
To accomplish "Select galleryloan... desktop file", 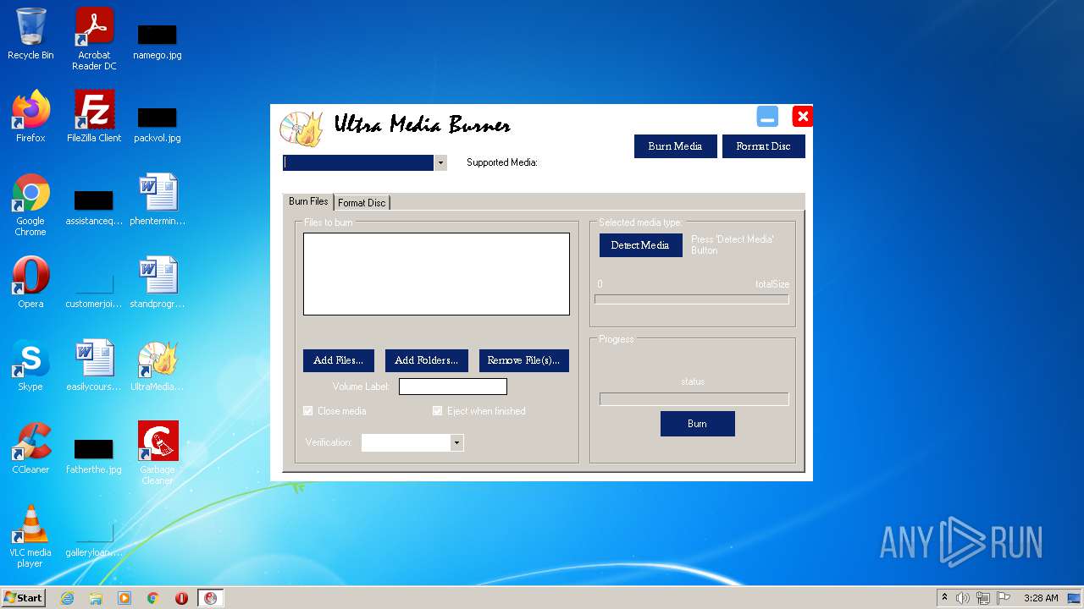I will (94, 539).
